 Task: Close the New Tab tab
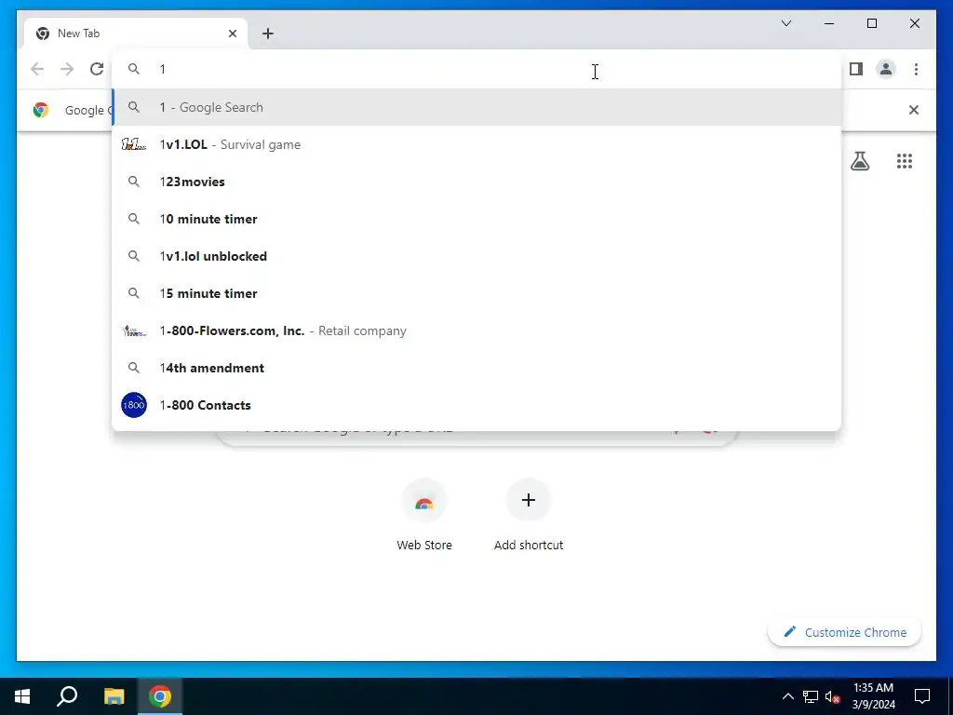(232, 34)
